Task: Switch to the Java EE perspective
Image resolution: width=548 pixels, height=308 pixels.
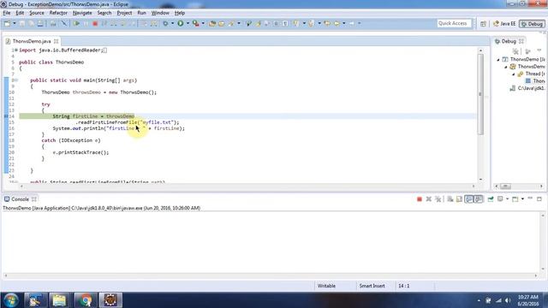Action: pos(504,24)
